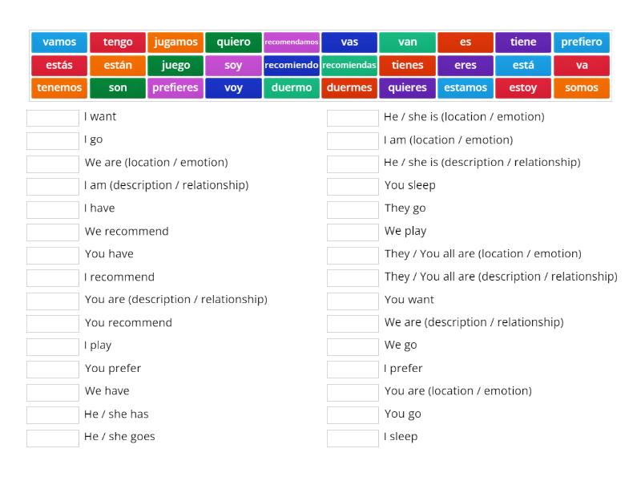This screenshot has height=481, width=641.
Task: Select the answer slot for 'He / she goes'
Action: (53, 438)
